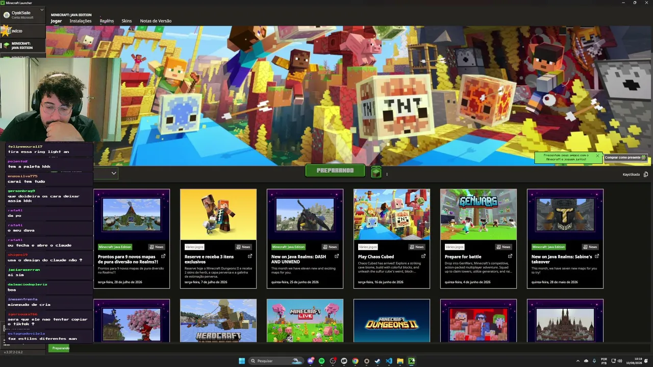This screenshot has height=367, width=653.
Task: Click the small Preparando status button at bottom
Action: pos(60,348)
